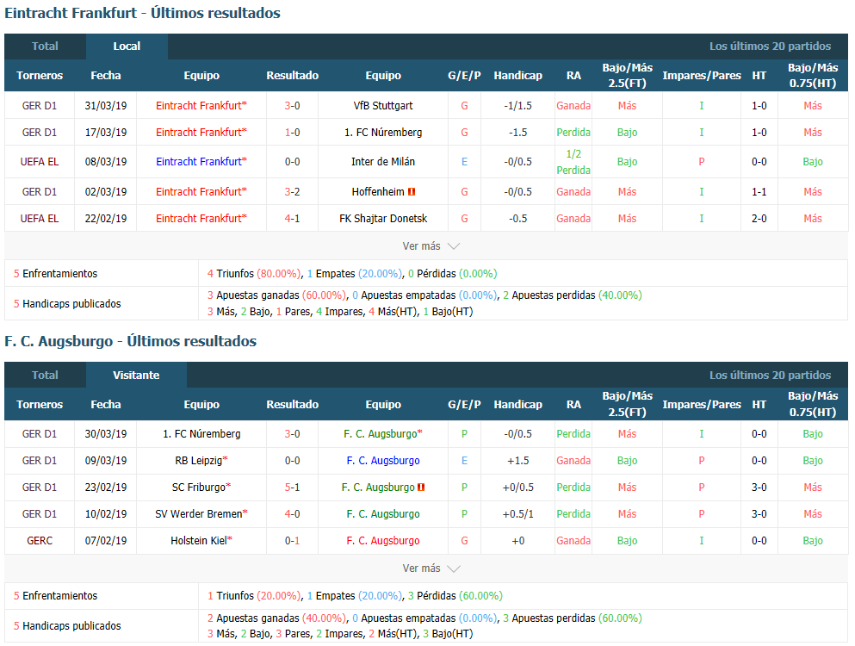This screenshot has width=855, height=646.
Task: Open Inter de Milán team link
Action: (383, 162)
